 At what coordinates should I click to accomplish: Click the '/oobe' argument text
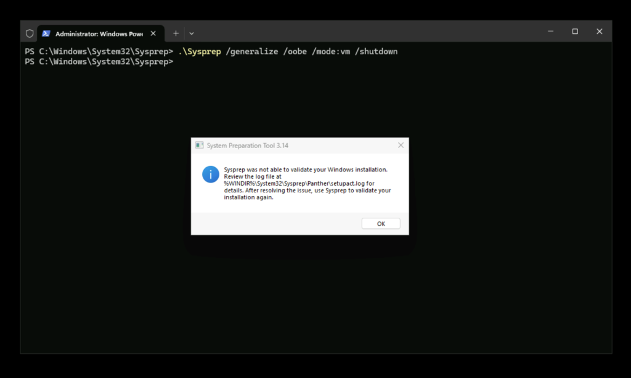[295, 52]
